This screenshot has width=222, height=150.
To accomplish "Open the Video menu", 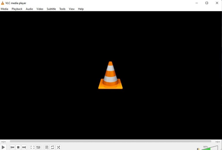I will [x=40, y=9].
